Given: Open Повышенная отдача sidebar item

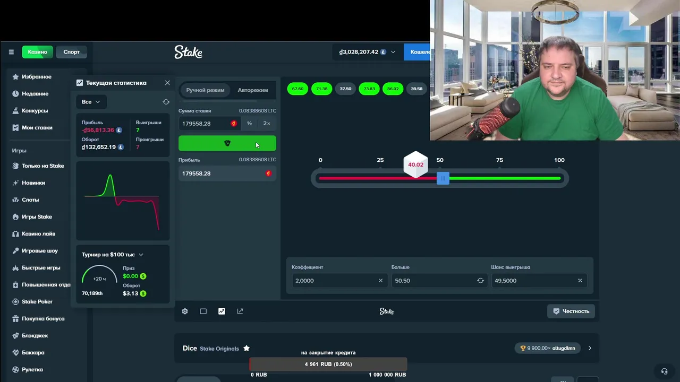Looking at the screenshot, I should (41, 285).
